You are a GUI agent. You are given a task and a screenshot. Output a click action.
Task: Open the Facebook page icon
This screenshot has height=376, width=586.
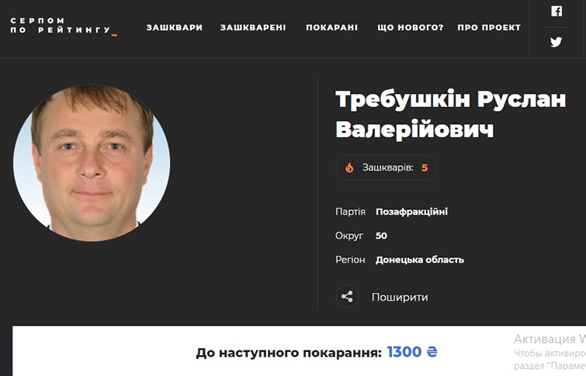click(556, 11)
